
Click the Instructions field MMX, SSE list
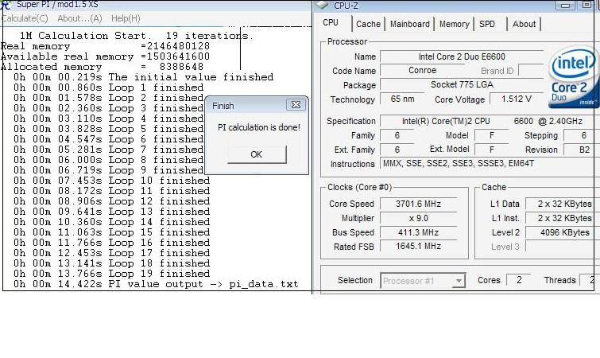tap(490, 164)
